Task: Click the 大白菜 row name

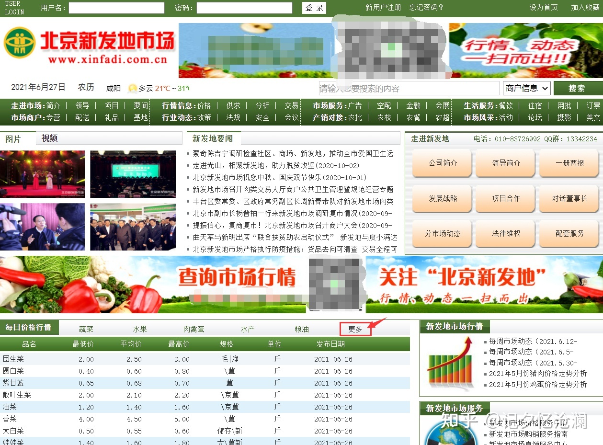Action: point(13,431)
